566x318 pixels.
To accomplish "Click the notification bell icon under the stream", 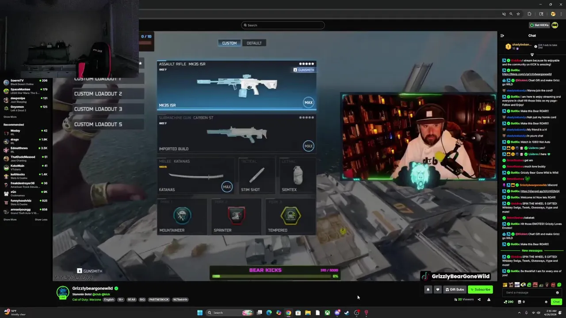I will point(428,290).
